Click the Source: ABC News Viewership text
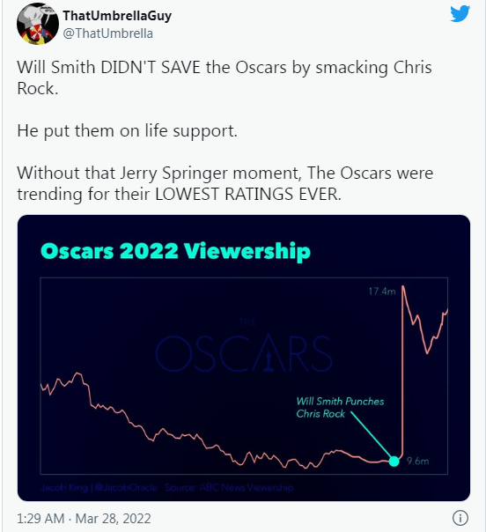 click(x=229, y=488)
